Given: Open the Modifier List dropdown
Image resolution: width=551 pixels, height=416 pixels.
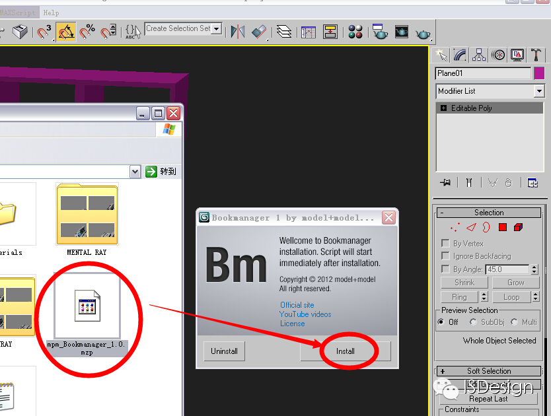Looking at the screenshot, I should tap(539, 91).
